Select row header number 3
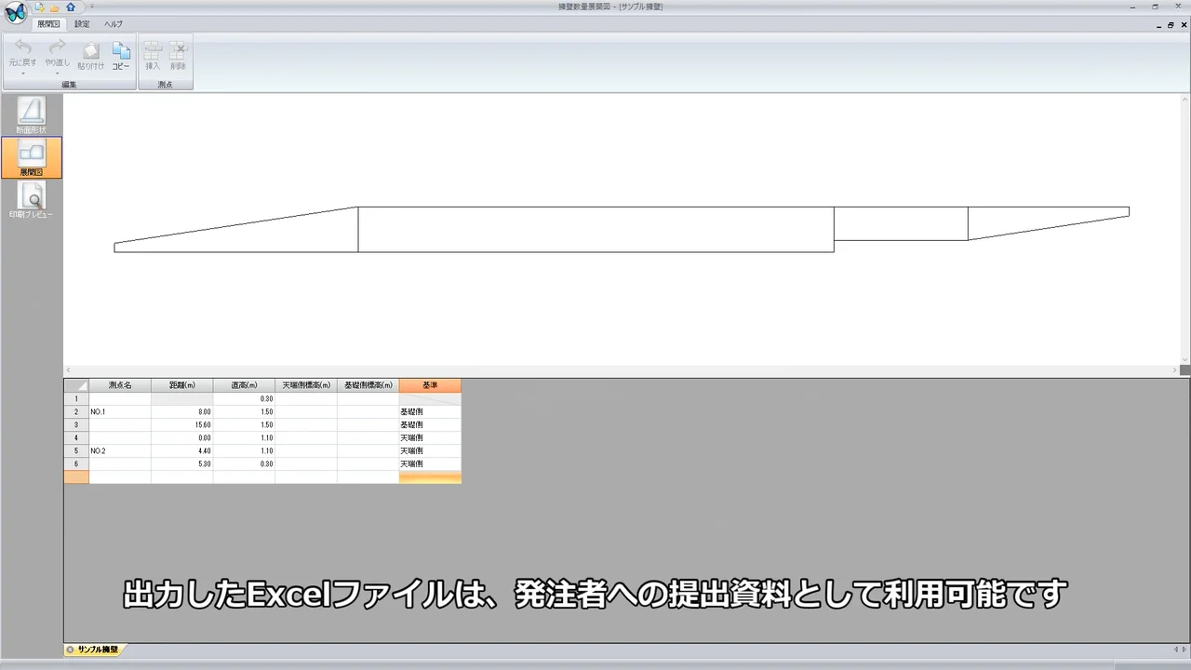This screenshot has height=670, width=1191. 76,424
